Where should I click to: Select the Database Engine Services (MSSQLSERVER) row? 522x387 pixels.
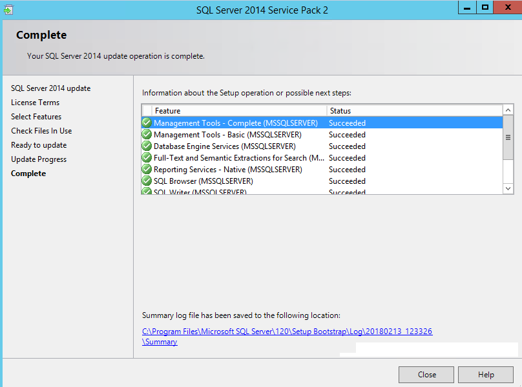pyautogui.click(x=322, y=146)
